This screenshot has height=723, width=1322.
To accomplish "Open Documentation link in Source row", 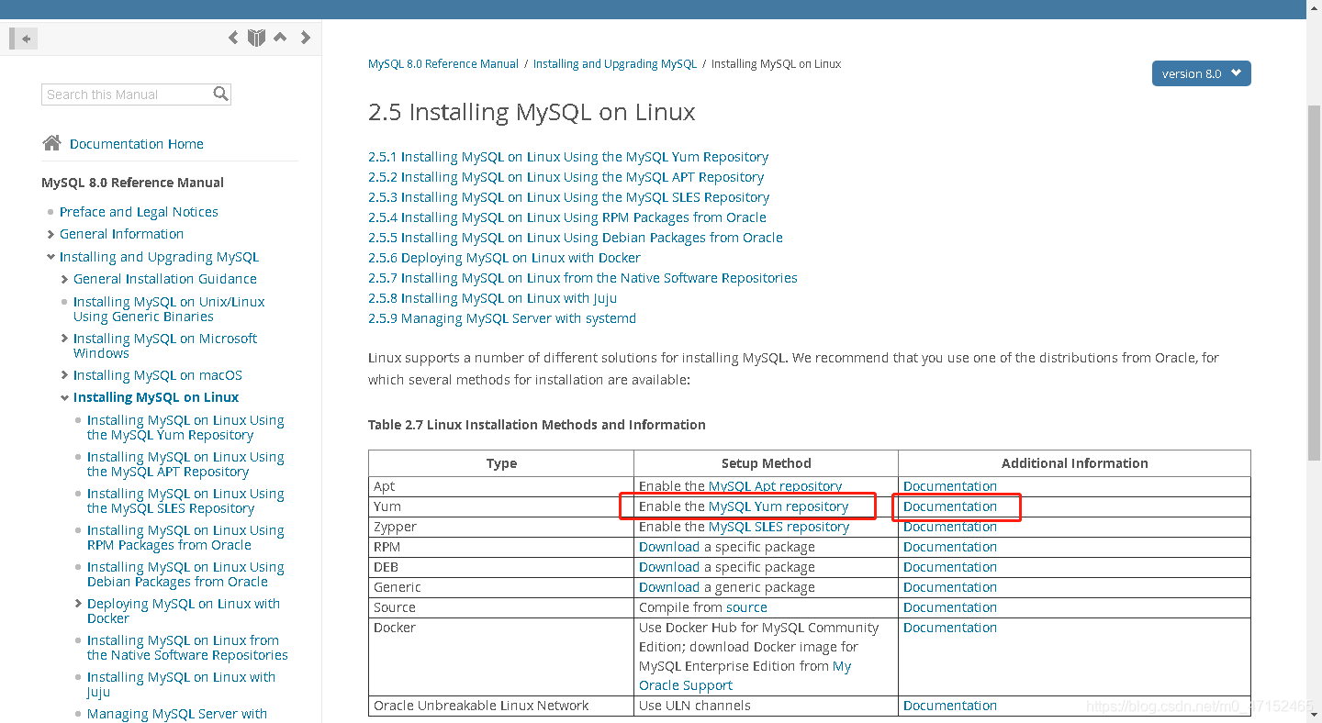I will [x=950, y=607].
